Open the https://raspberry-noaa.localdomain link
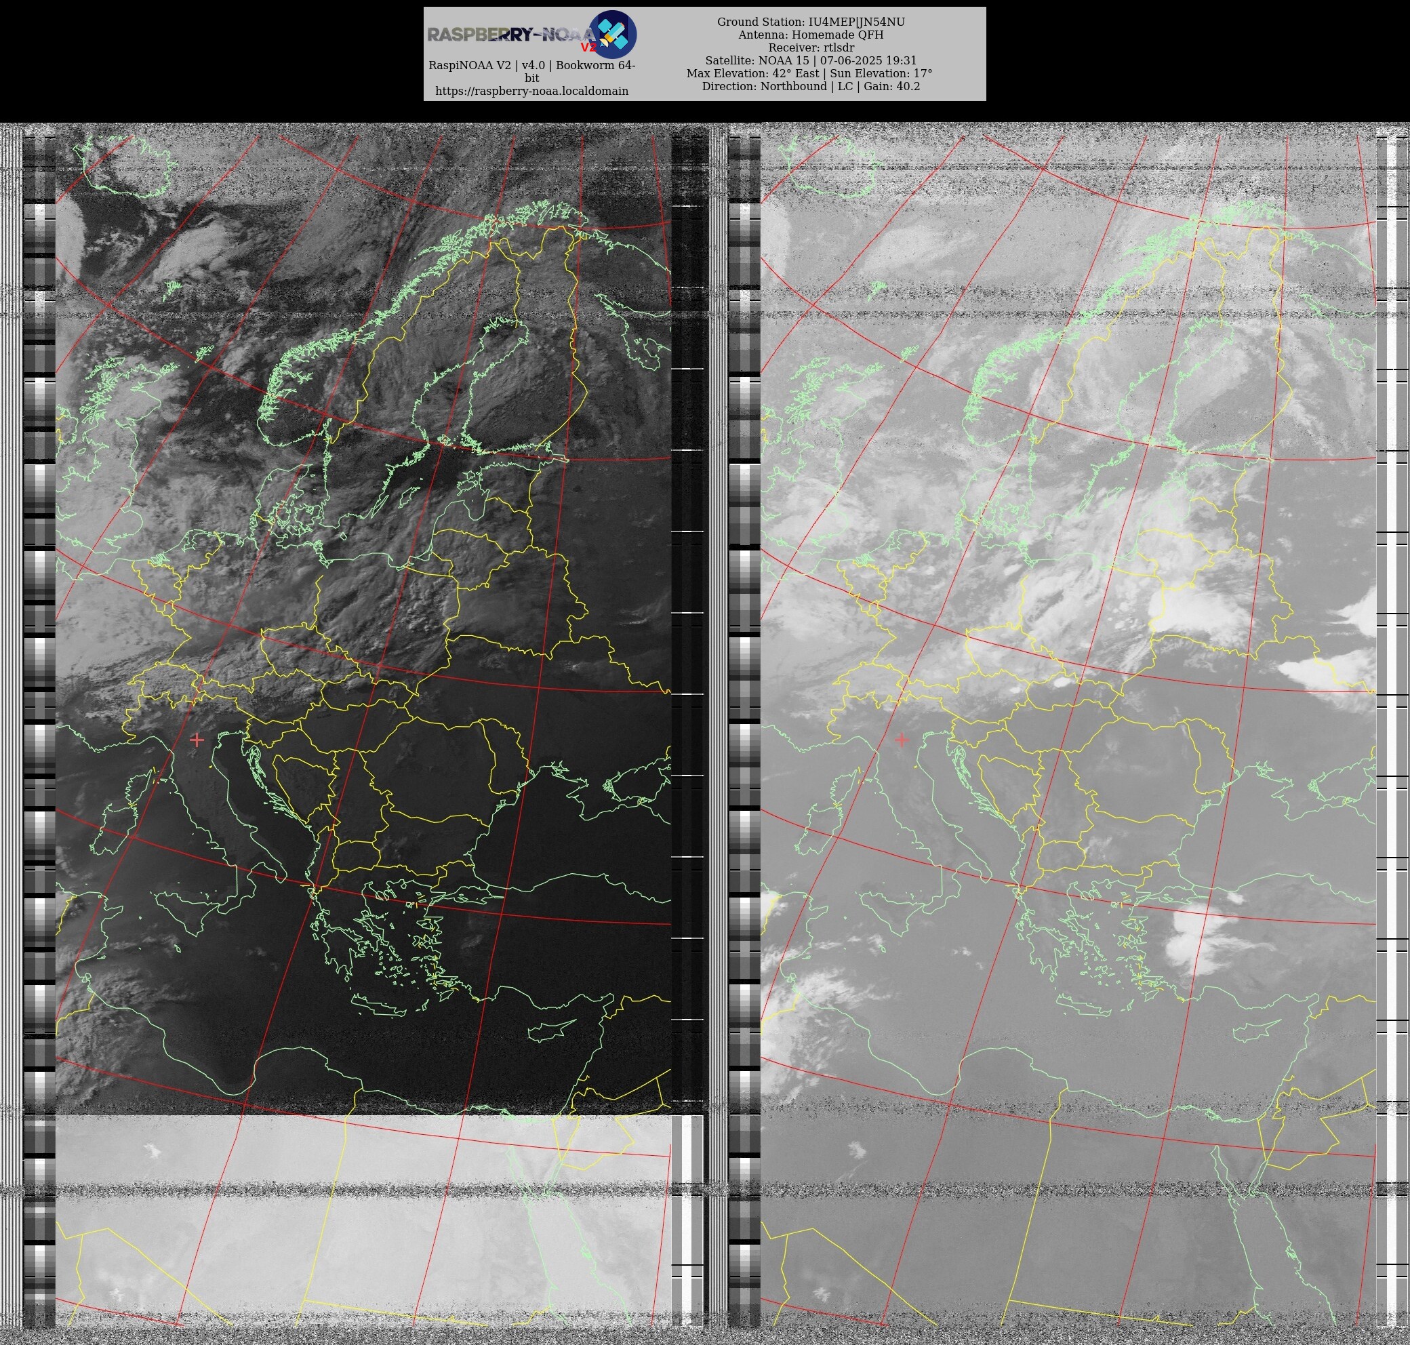 [532, 91]
